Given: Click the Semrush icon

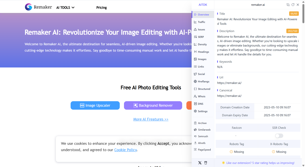Looking at the screenshot, I should [x=195, y=136].
